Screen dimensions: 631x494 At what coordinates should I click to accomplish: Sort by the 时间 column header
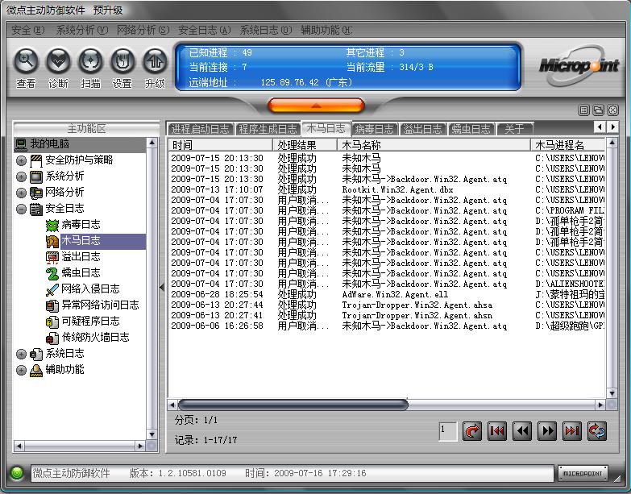[221, 145]
